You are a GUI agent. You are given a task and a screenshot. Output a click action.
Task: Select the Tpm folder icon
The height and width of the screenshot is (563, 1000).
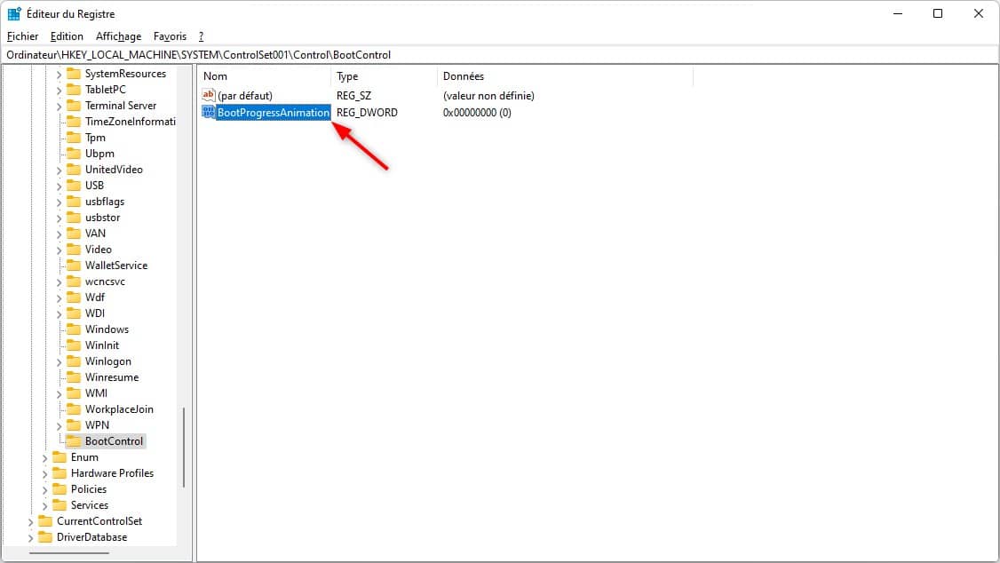[x=74, y=137]
